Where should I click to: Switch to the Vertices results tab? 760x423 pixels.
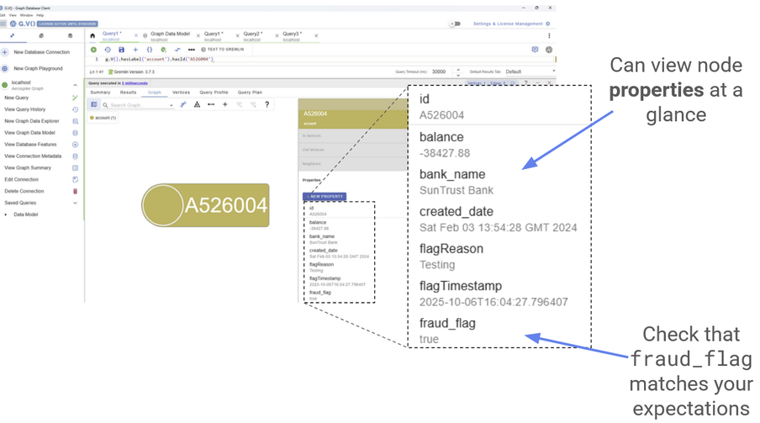(x=181, y=93)
